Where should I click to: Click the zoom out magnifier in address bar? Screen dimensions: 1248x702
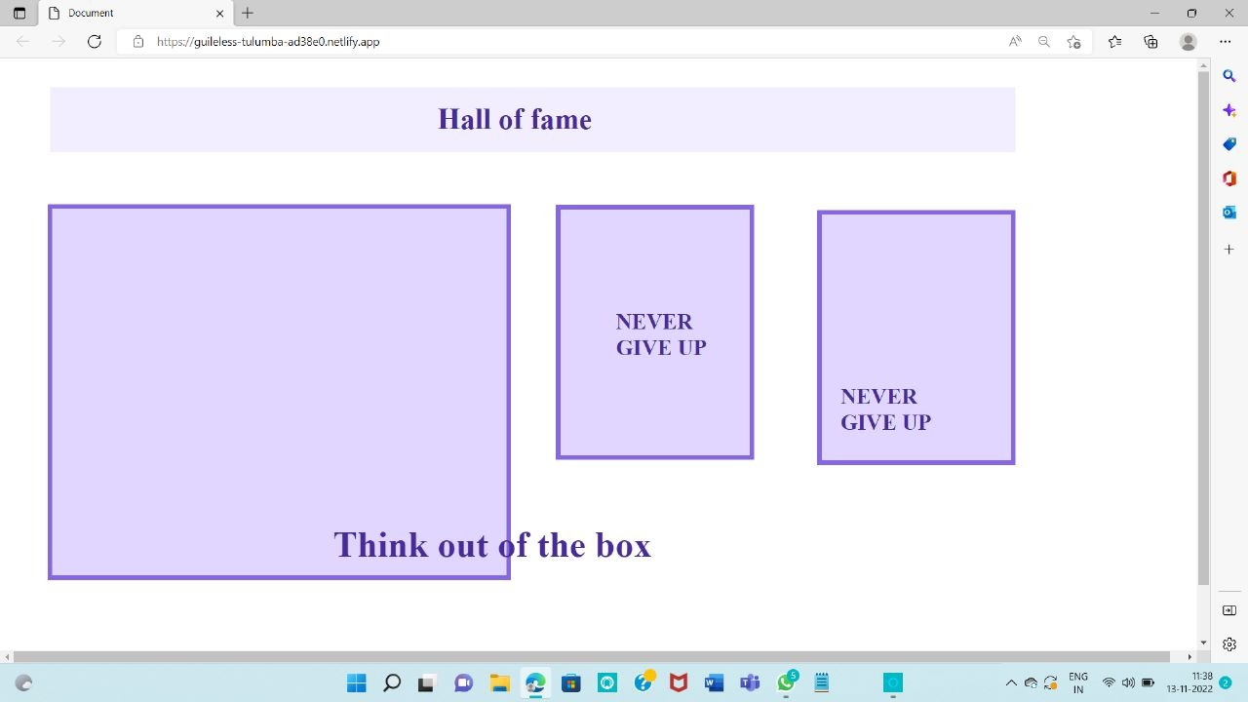(x=1044, y=42)
